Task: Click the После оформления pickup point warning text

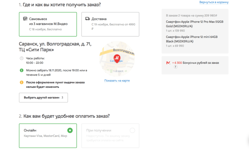Action: [x=55, y=85]
